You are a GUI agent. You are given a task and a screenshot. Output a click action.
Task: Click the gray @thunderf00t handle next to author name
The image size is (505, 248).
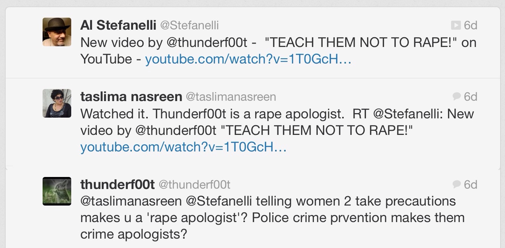(194, 185)
